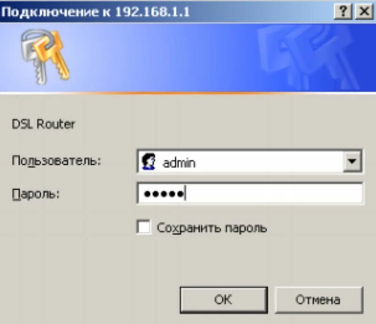Click the faded keys watermark graphic

pos(309,57)
